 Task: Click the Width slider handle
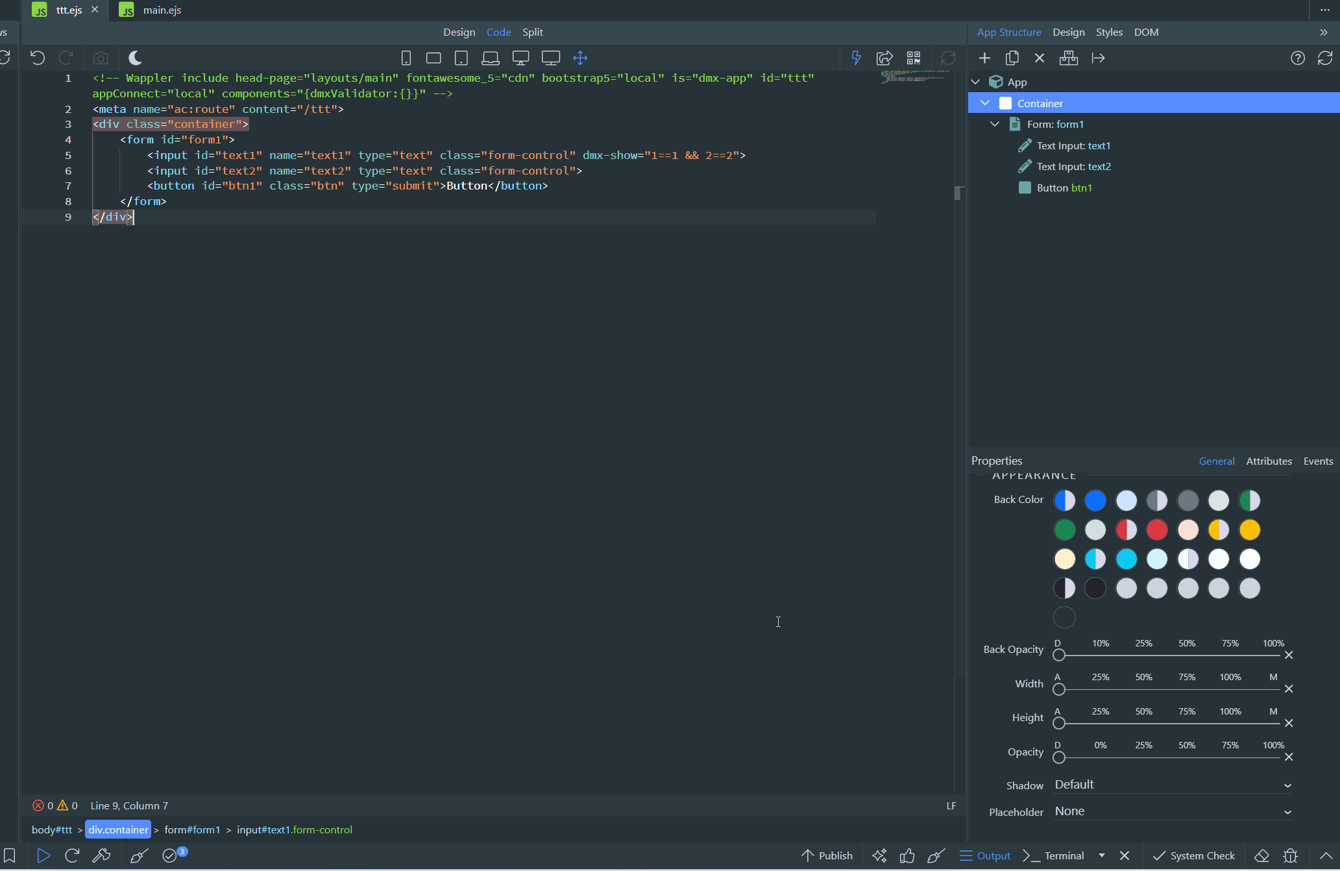pos(1059,689)
